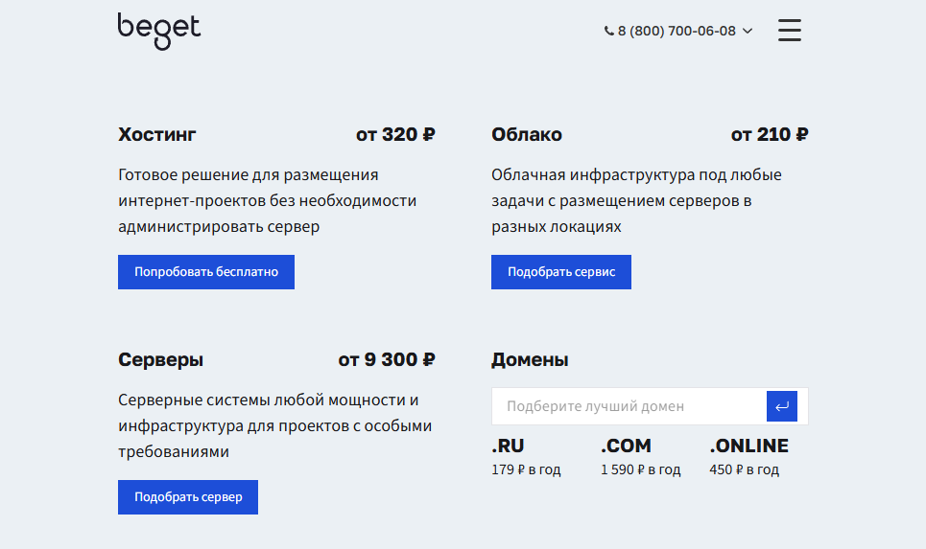The height and width of the screenshot is (549, 926).
Task: Open the Облако section heading
Action: point(527,134)
